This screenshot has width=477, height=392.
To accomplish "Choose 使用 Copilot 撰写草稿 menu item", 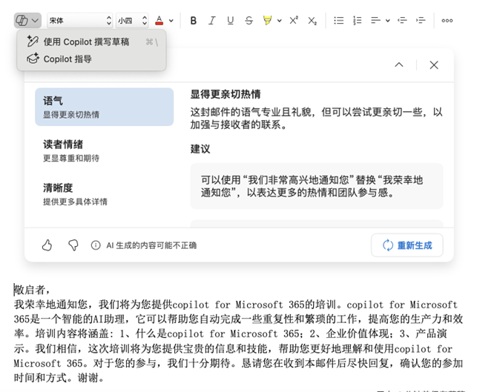I will [91, 41].
